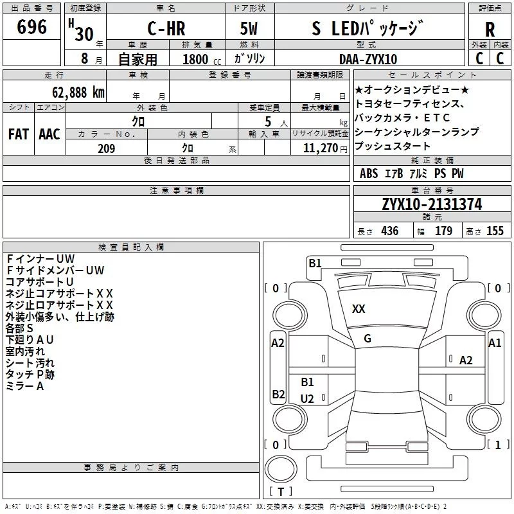Click the バックカメラ・ETC line
This screenshot has height=514, width=514.
pos(403,118)
